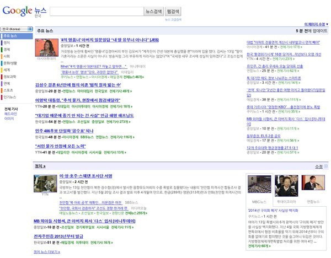Open the 정치 뉴스 더보기 » link

47,252
